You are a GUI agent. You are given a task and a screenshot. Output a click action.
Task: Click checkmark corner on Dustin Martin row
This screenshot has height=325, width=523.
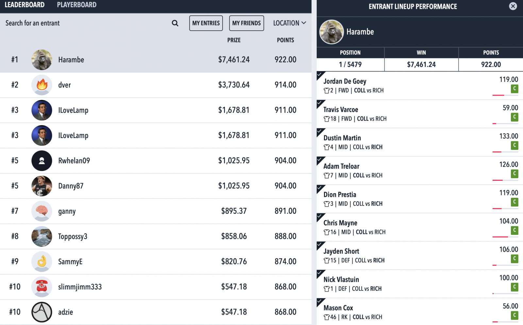320,132
